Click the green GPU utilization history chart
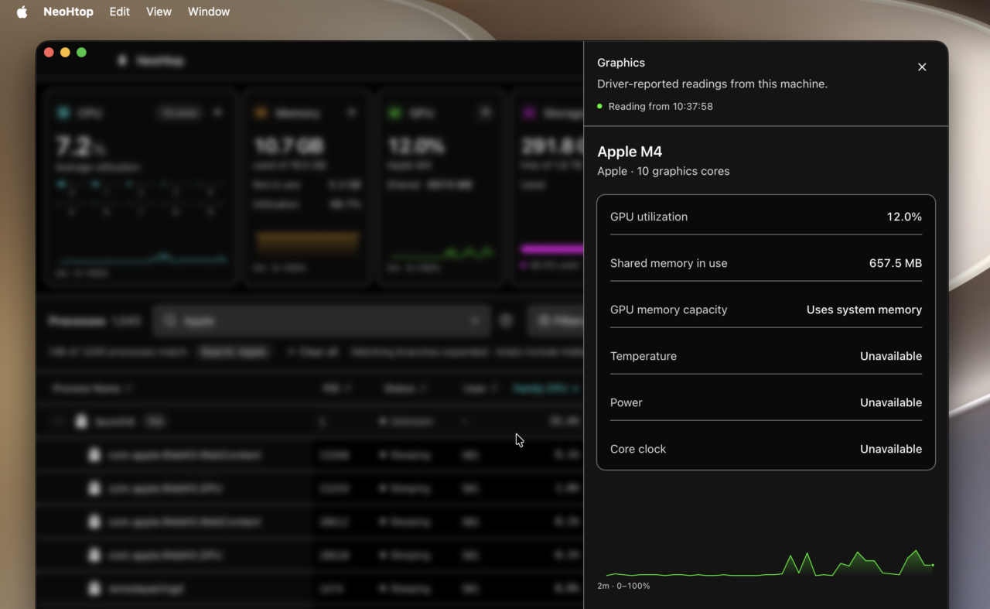 [770, 563]
